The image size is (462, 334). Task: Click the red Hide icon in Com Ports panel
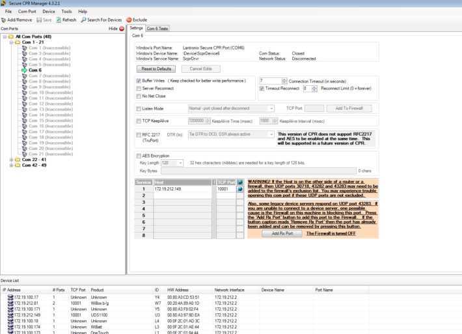(x=122, y=29)
